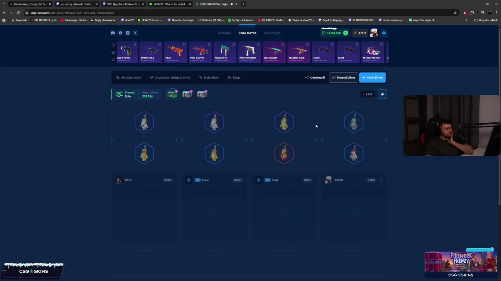Screen dimensions: 501x281
Task: Select the best drops thumbs-up icon
Action: 113,52
